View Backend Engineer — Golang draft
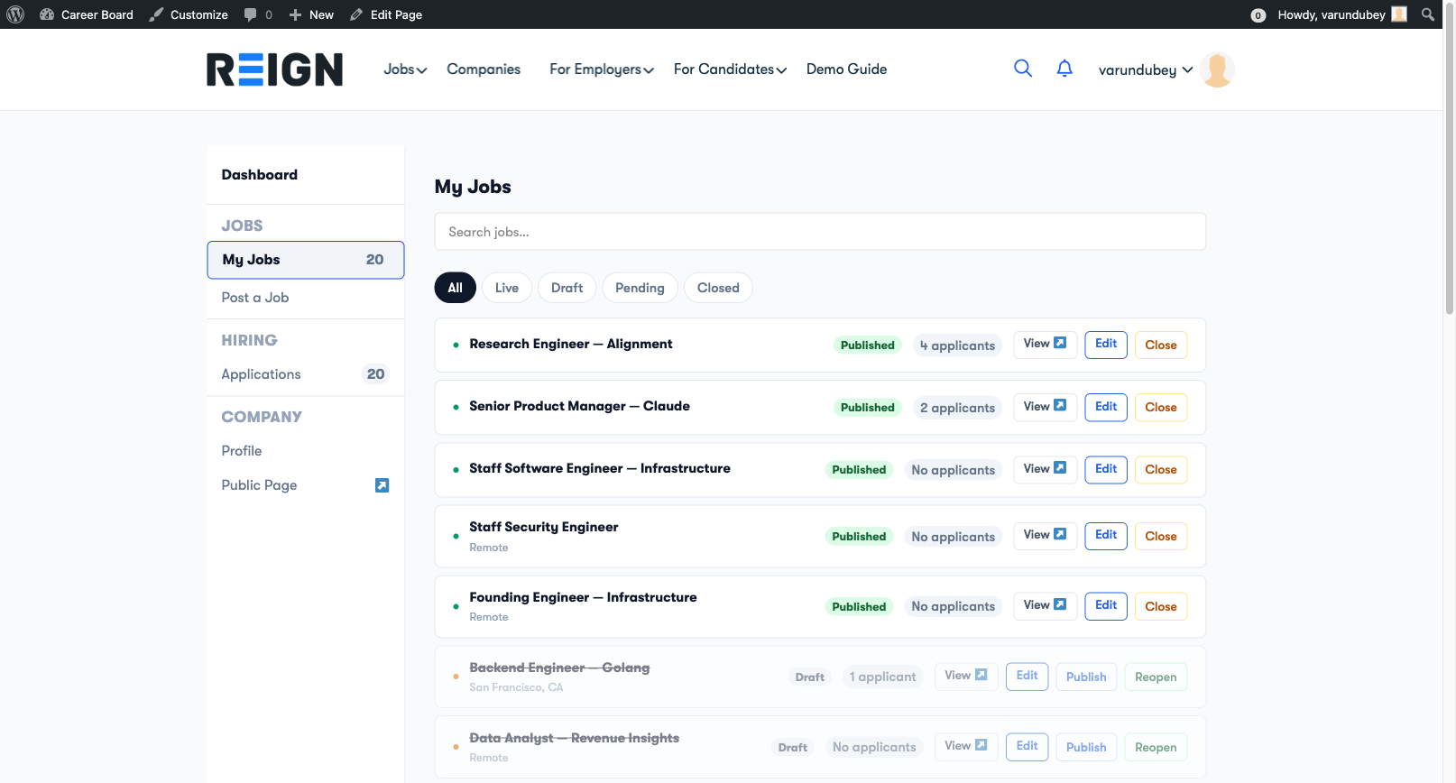The height and width of the screenshot is (783, 1456). tap(966, 676)
